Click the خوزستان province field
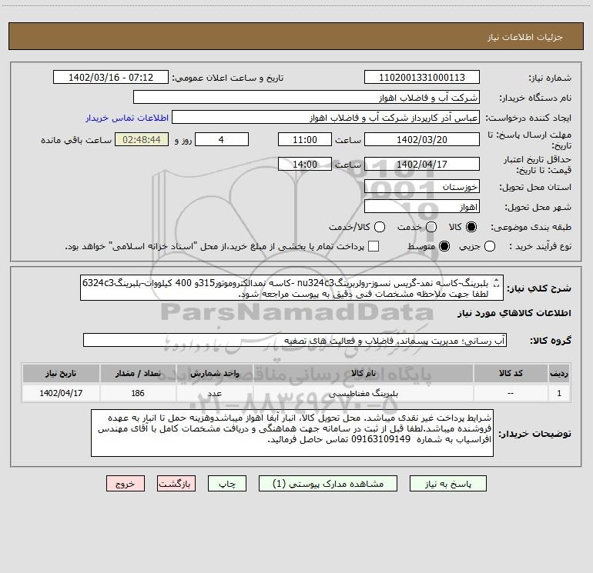The height and width of the screenshot is (573, 593). (422, 187)
